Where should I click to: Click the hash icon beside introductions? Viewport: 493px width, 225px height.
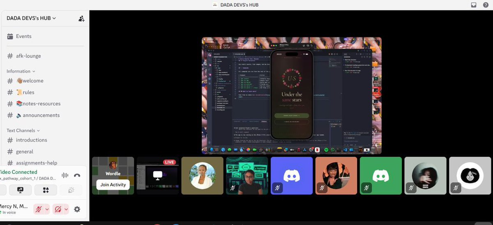10,140
